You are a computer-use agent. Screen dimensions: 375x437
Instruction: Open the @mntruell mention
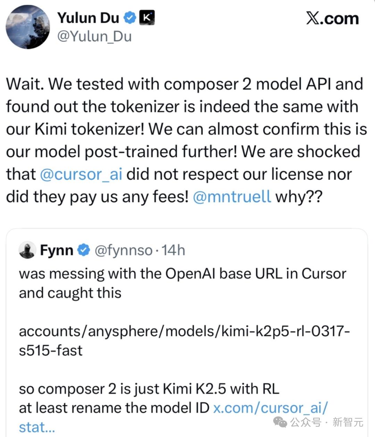coord(232,197)
